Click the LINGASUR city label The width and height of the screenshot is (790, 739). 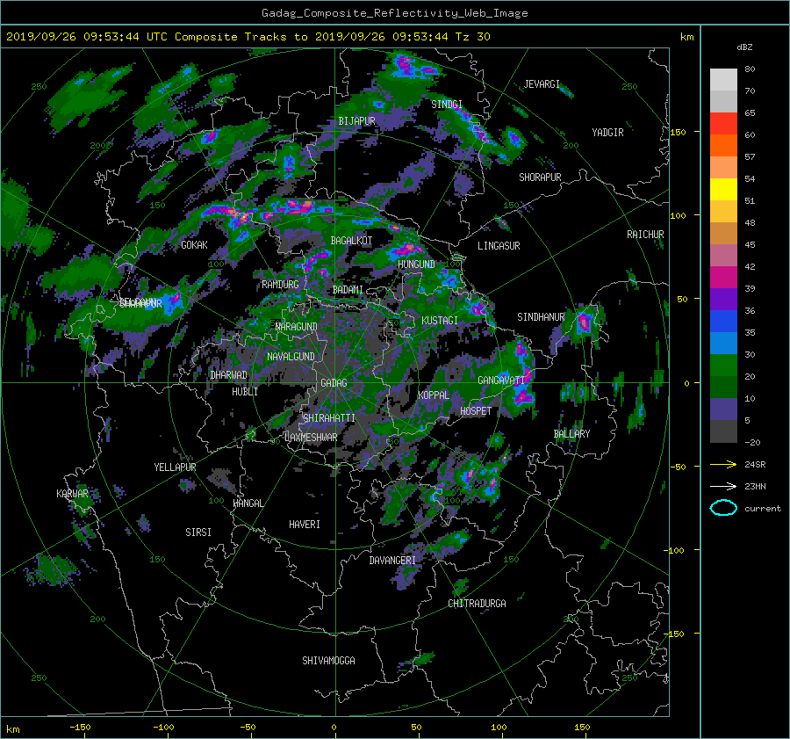(x=499, y=246)
